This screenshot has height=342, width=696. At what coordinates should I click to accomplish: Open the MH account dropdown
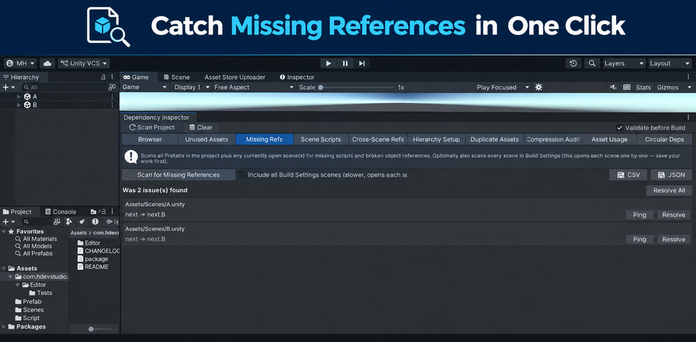(21, 63)
